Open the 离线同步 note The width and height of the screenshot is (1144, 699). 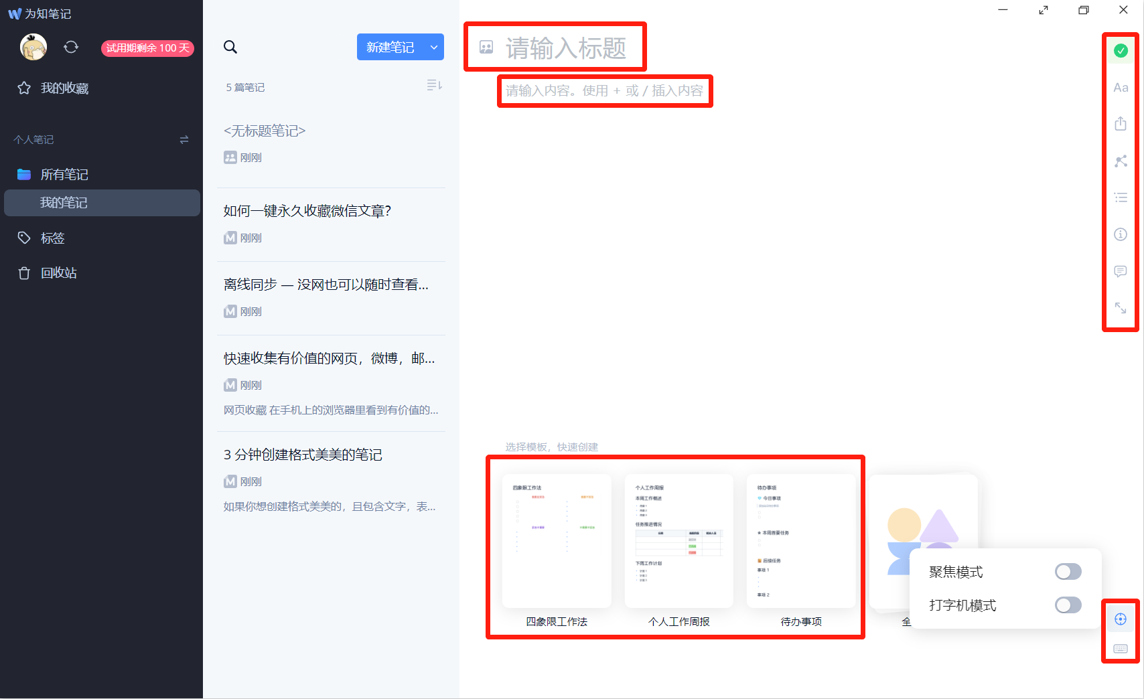point(331,298)
